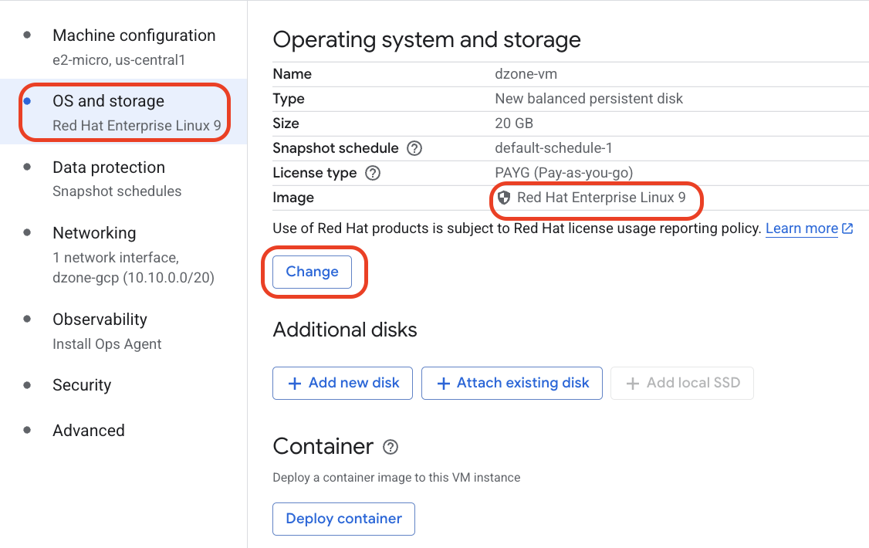Go to the Data protection section
869x548 pixels.
(x=123, y=178)
